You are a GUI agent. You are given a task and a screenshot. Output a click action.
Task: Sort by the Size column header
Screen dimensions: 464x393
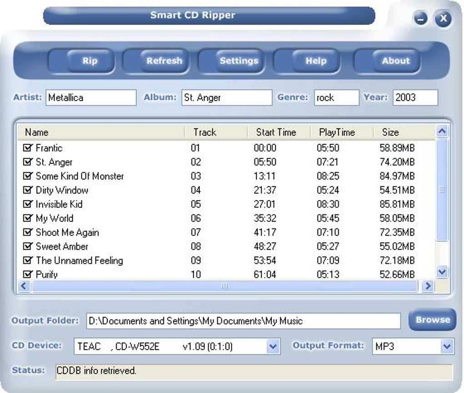(404, 132)
